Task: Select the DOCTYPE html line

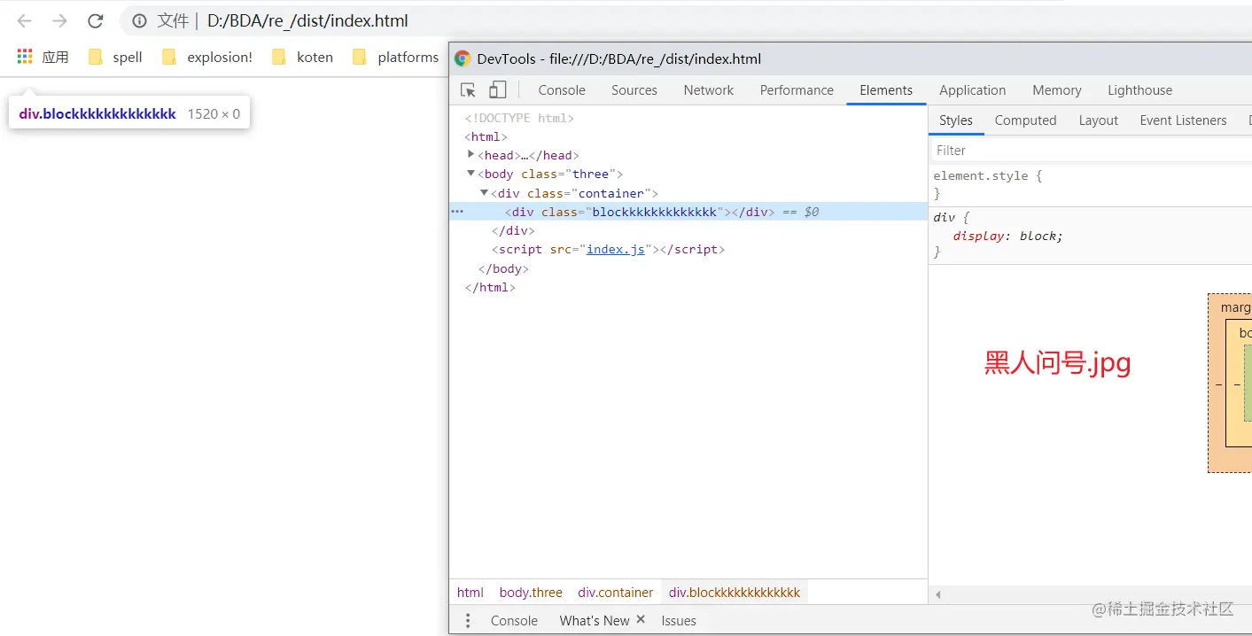Action: (x=519, y=118)
